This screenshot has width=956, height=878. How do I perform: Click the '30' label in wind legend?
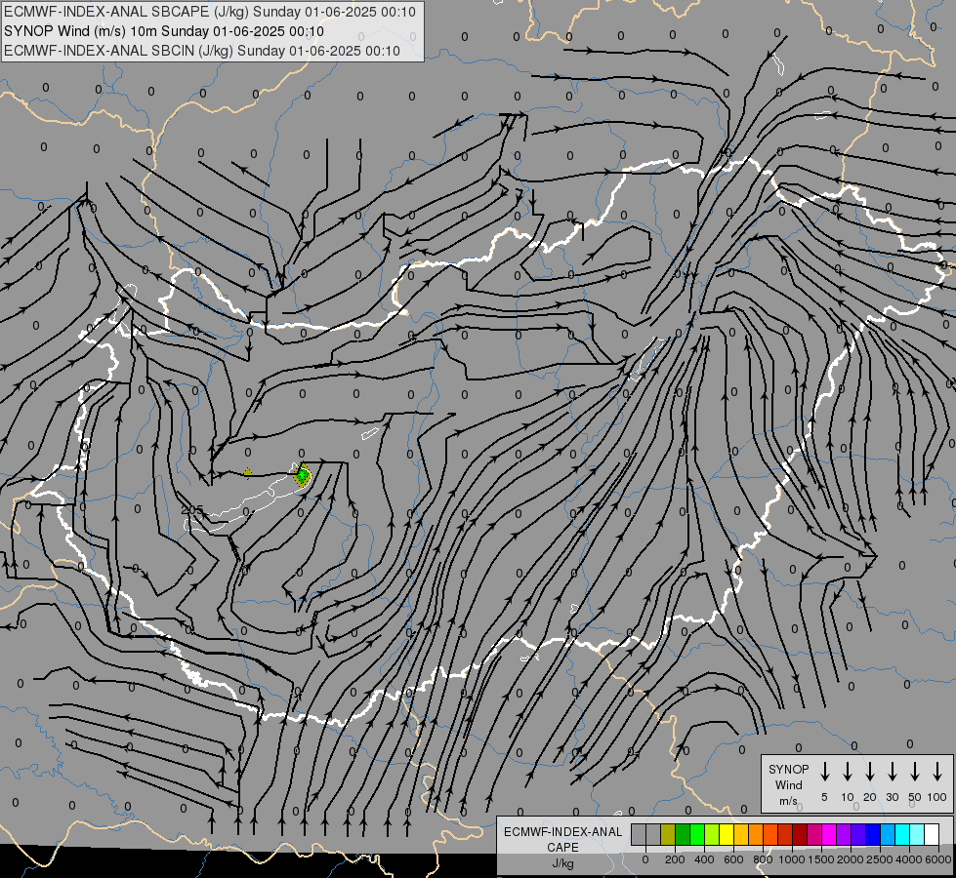point(892,797)
